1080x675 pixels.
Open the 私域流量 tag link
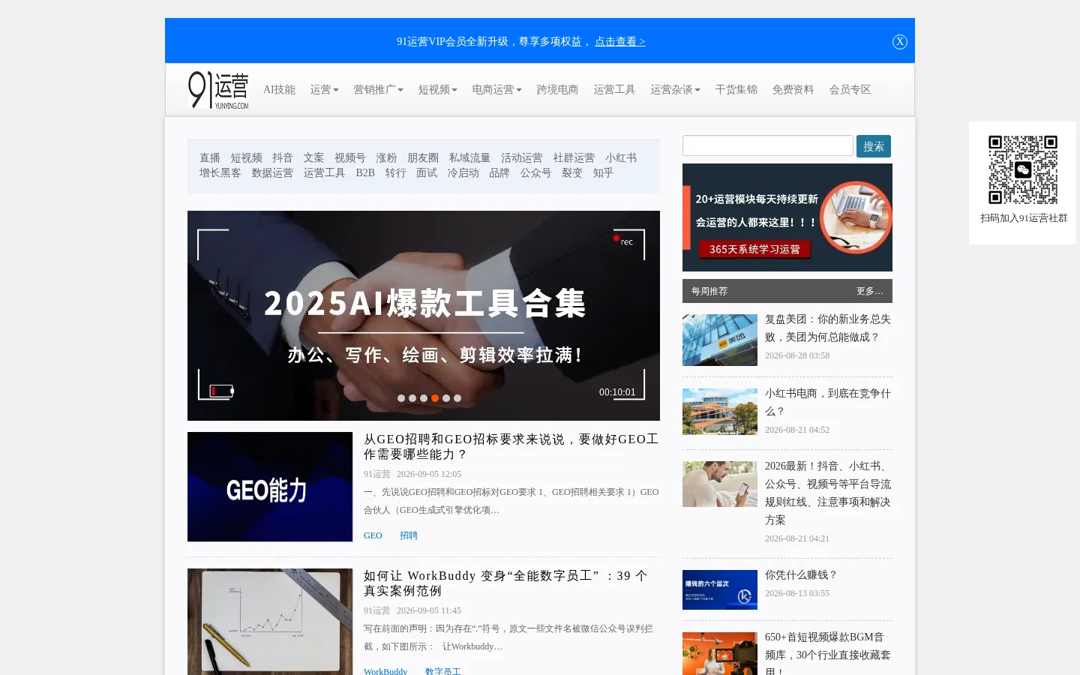(x=469, y=158)
